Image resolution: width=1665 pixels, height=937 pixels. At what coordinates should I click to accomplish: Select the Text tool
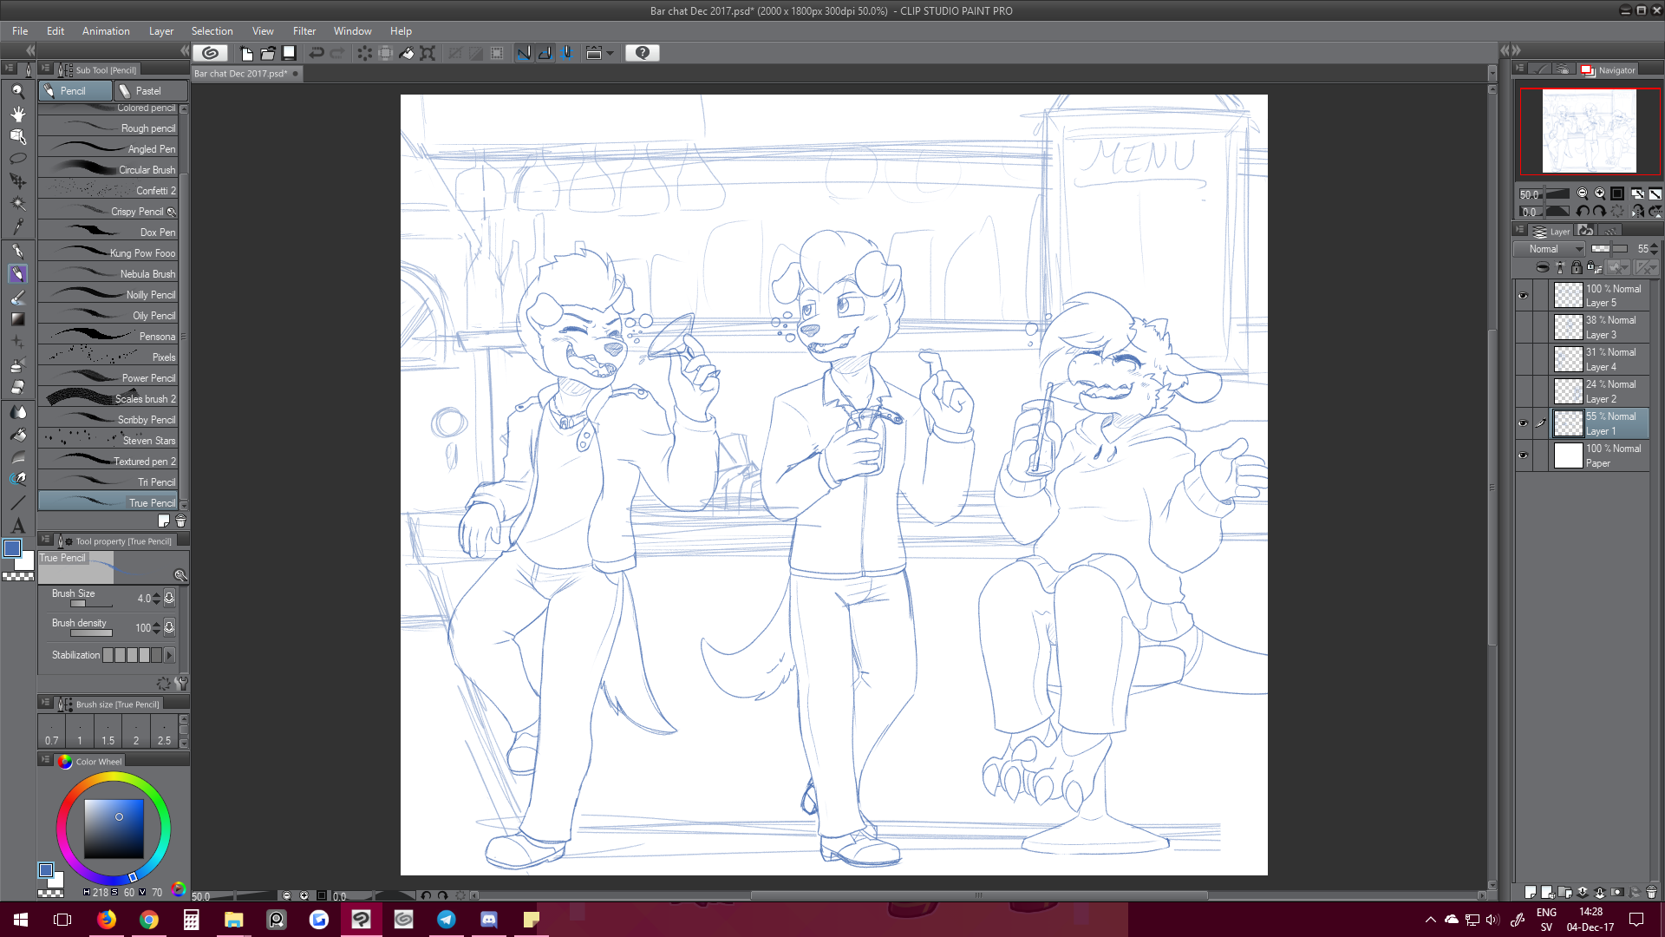(17, 526)
